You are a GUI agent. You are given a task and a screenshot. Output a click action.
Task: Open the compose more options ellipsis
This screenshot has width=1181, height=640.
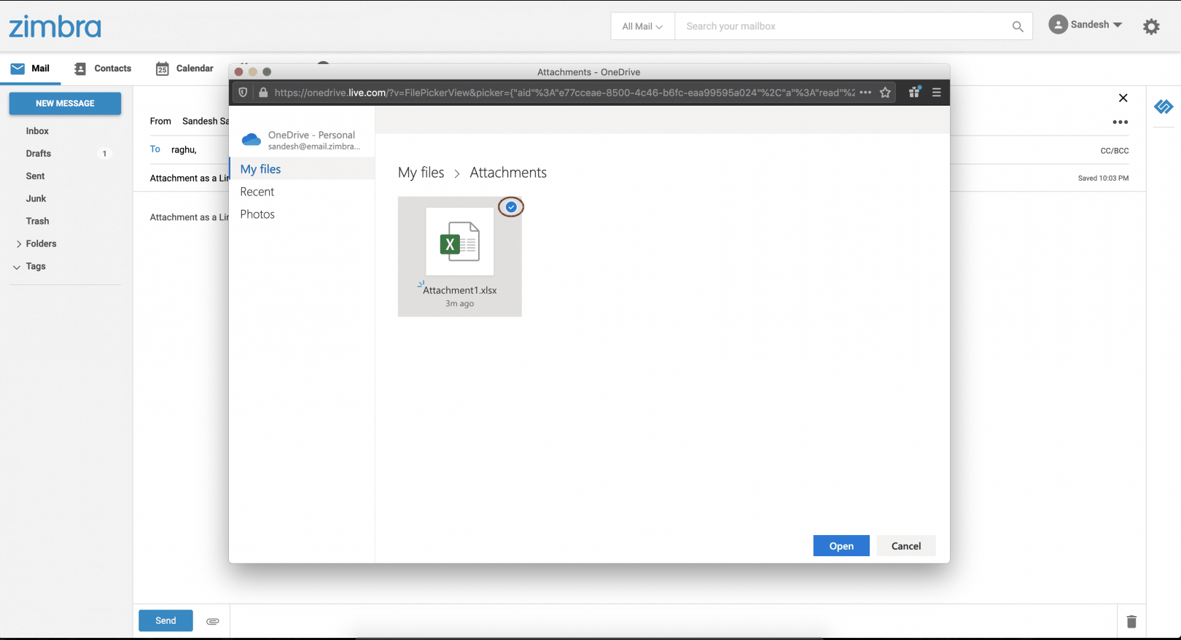pos(1120,122)
